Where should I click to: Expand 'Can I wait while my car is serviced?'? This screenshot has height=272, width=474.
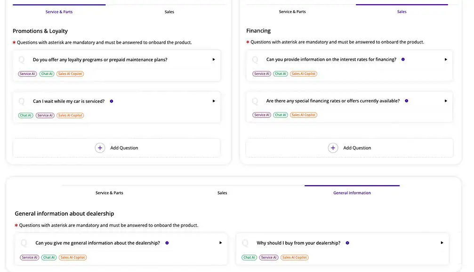[214, 101]
